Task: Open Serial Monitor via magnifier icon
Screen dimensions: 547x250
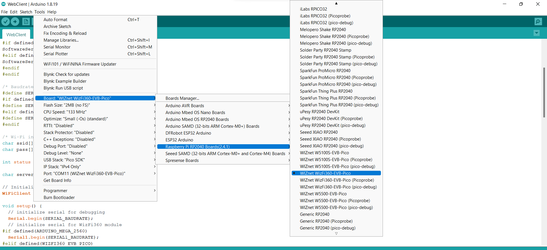Action: click(x=538, y=21)
